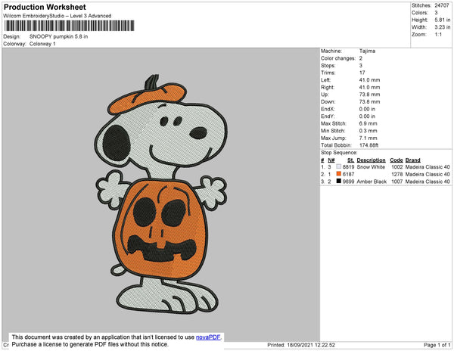454x351 pixels.
Task: Click Max Stitch value 6.9 mm
Action: (x=368, y=123)
